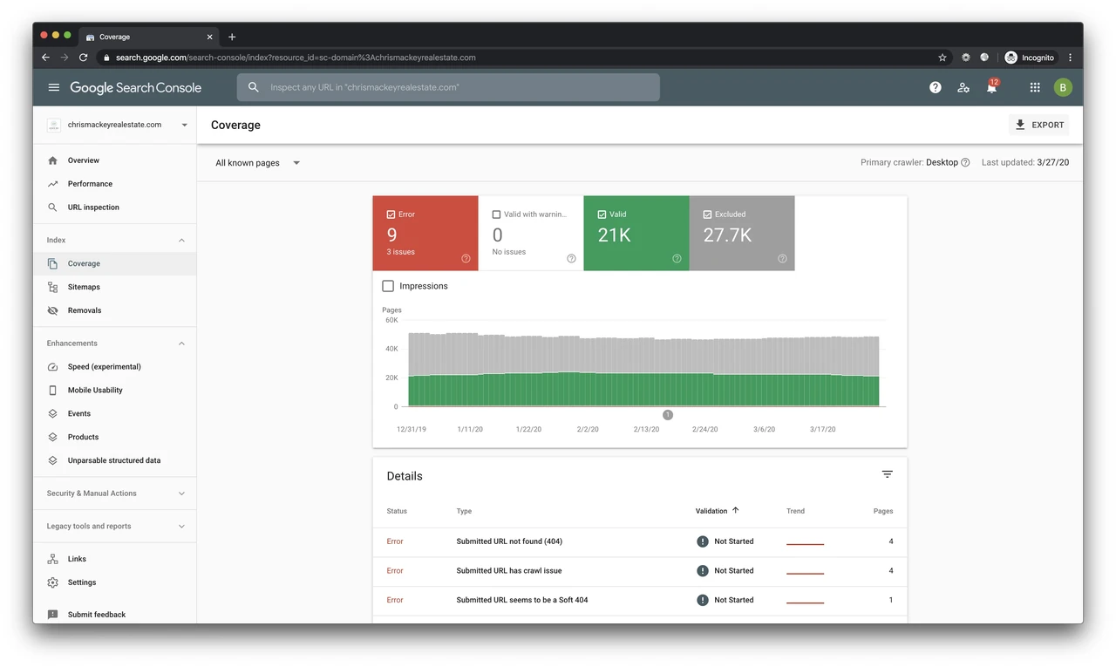Open Mobile Usability report
Image resolution: width=1116 pixels, height=667 pixels.
tap(115, 391)
